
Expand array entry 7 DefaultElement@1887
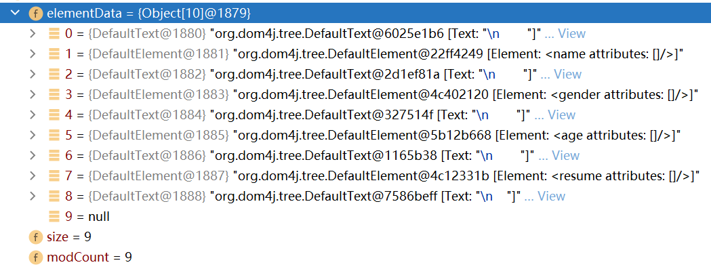32,176
